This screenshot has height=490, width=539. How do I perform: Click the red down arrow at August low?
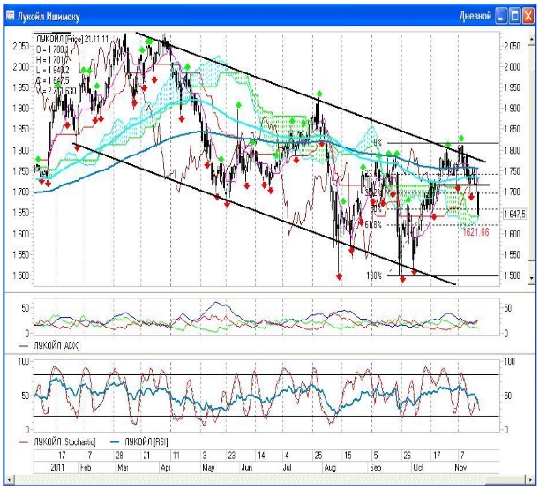click(339, 276)
